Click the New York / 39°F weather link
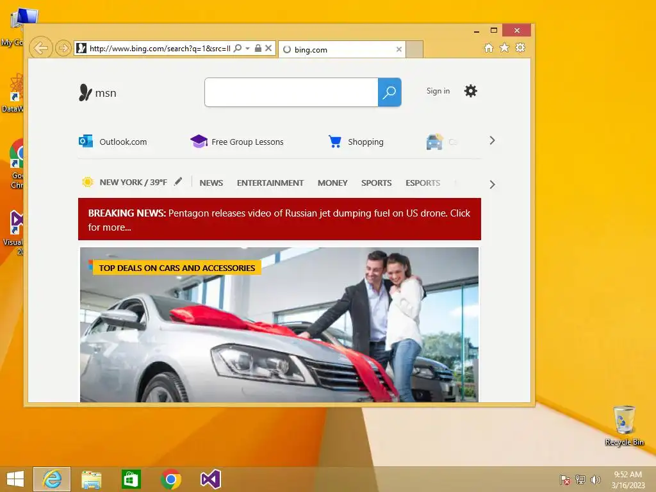This screenshot has width=656, height=492. 133,183
